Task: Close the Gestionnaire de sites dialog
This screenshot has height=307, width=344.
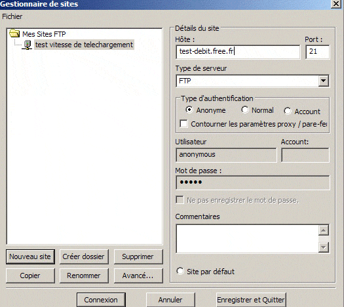Action: (336, 4)
